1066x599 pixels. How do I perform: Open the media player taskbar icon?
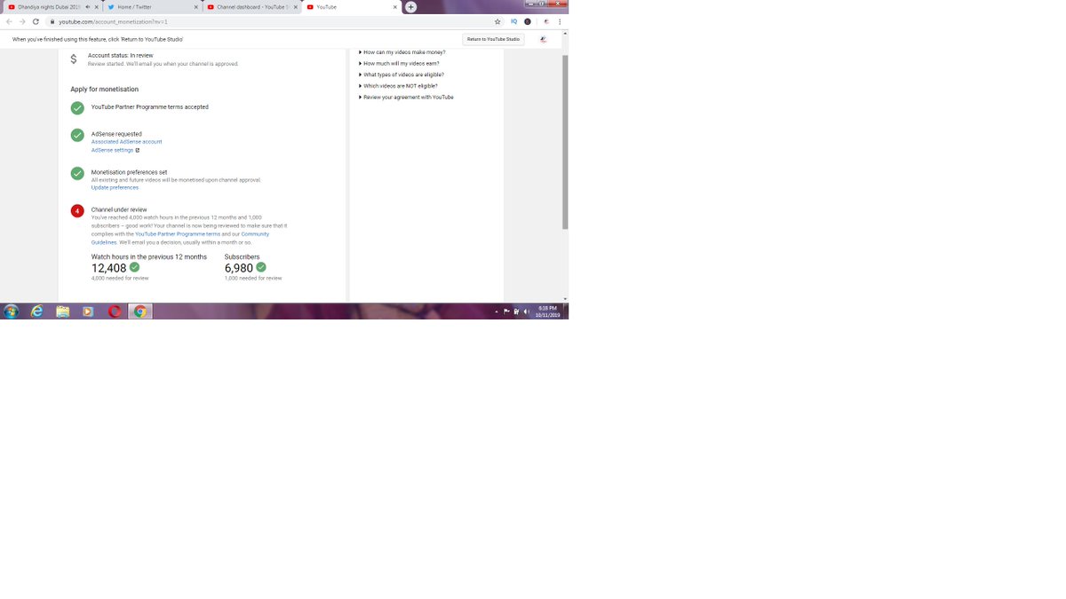[x=88, y=311]
